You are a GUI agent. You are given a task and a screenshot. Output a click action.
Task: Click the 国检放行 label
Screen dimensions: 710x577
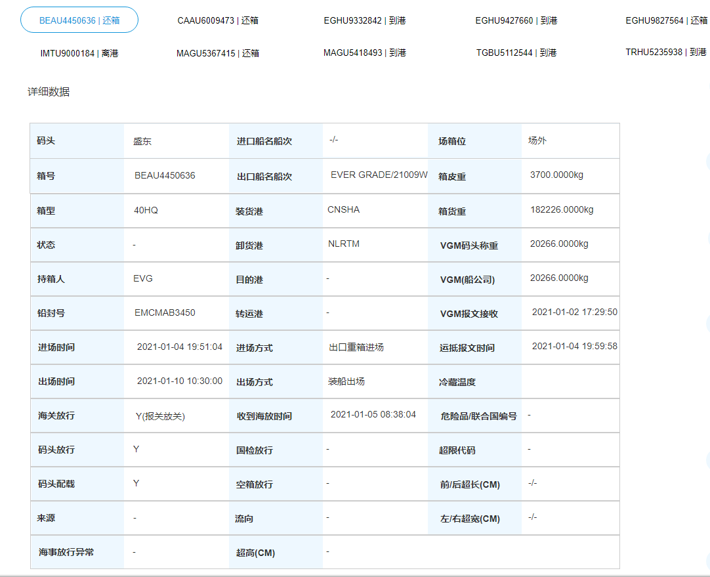coord(255,450)
